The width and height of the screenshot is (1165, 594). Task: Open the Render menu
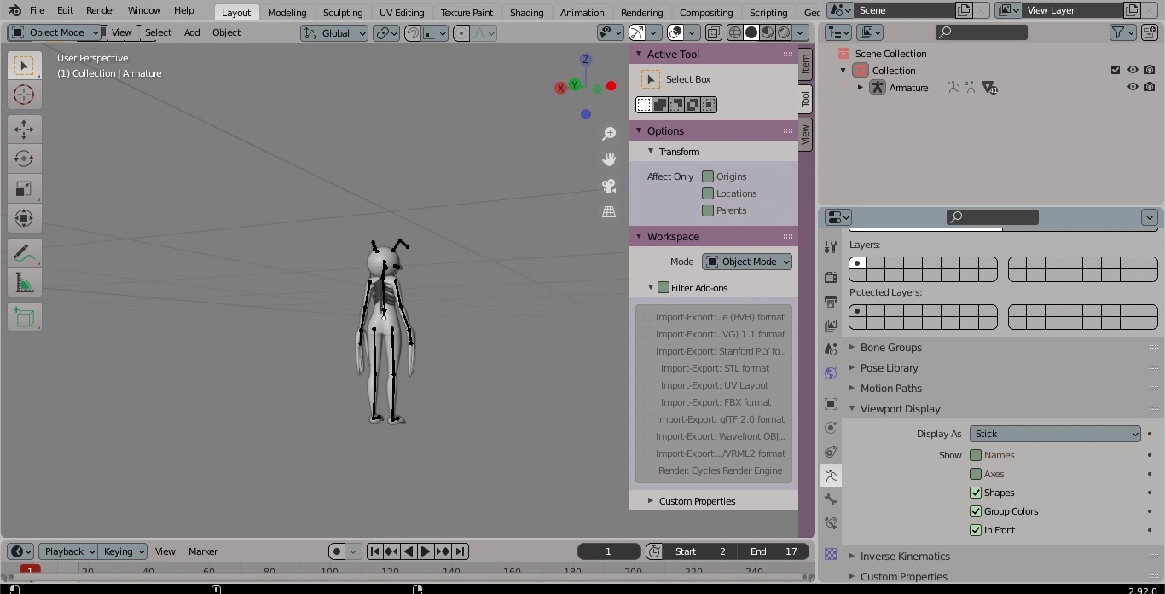point(101,10)
